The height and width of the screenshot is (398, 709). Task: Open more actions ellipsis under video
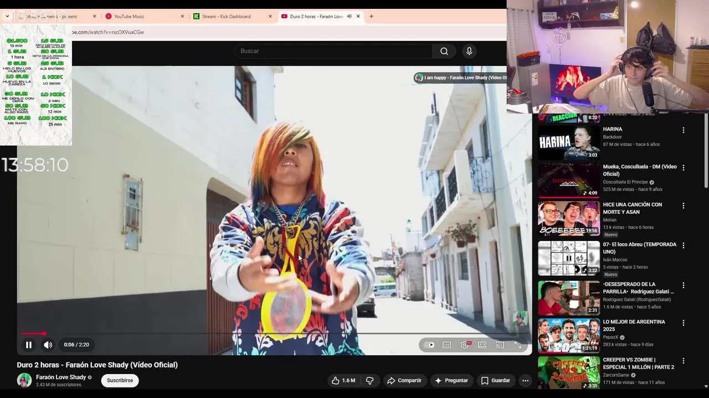pos(525,380)
